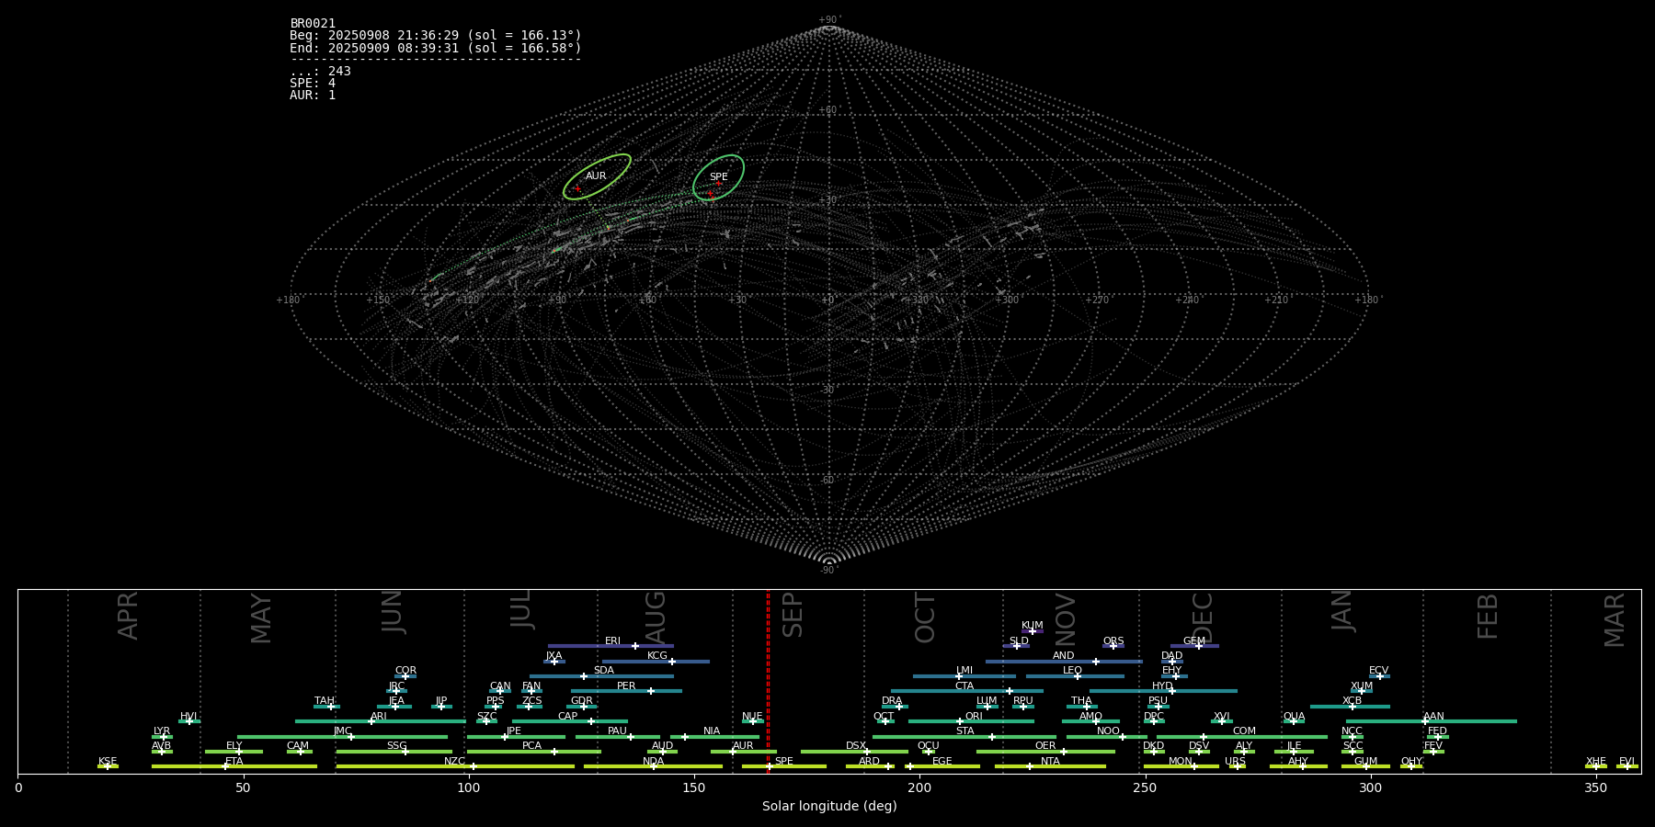Click the sporadic count '...: 243'
1655x827 pixels.
[x=320, y=72]
